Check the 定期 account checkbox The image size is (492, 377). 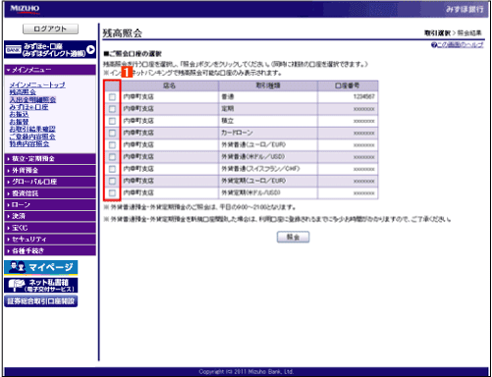pyautogui.click(x=112, y=109)
